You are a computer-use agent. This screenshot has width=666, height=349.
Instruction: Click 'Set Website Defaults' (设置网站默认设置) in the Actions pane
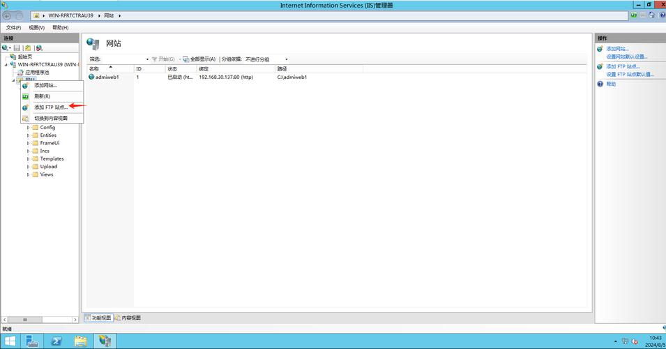(x=626, y=57)
